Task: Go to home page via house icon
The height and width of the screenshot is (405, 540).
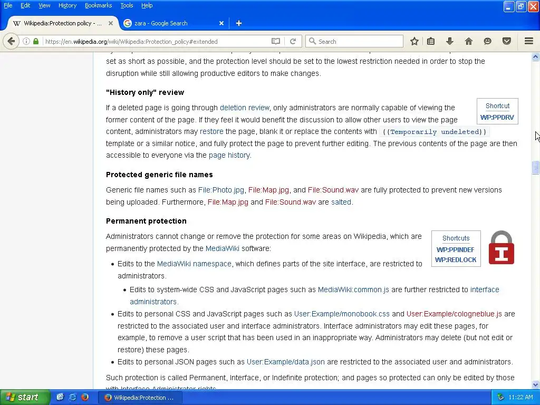Action: coord(469,41)
